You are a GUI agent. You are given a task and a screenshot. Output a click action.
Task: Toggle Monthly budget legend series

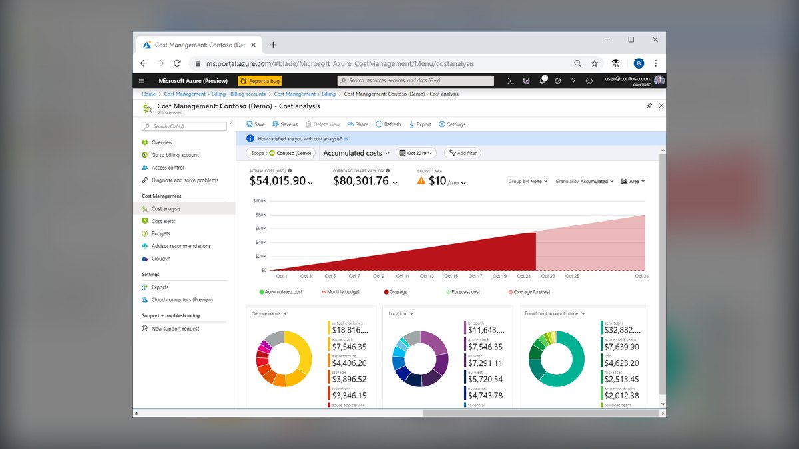(x=340, y=292)
